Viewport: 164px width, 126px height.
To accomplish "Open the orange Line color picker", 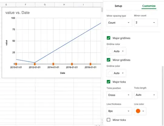I will tap(140, 111).
